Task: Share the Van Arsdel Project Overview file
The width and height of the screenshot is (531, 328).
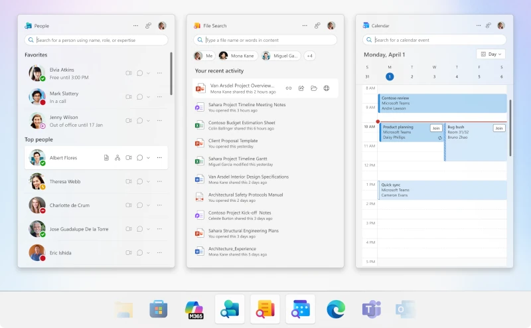Action: coord(301,88)
